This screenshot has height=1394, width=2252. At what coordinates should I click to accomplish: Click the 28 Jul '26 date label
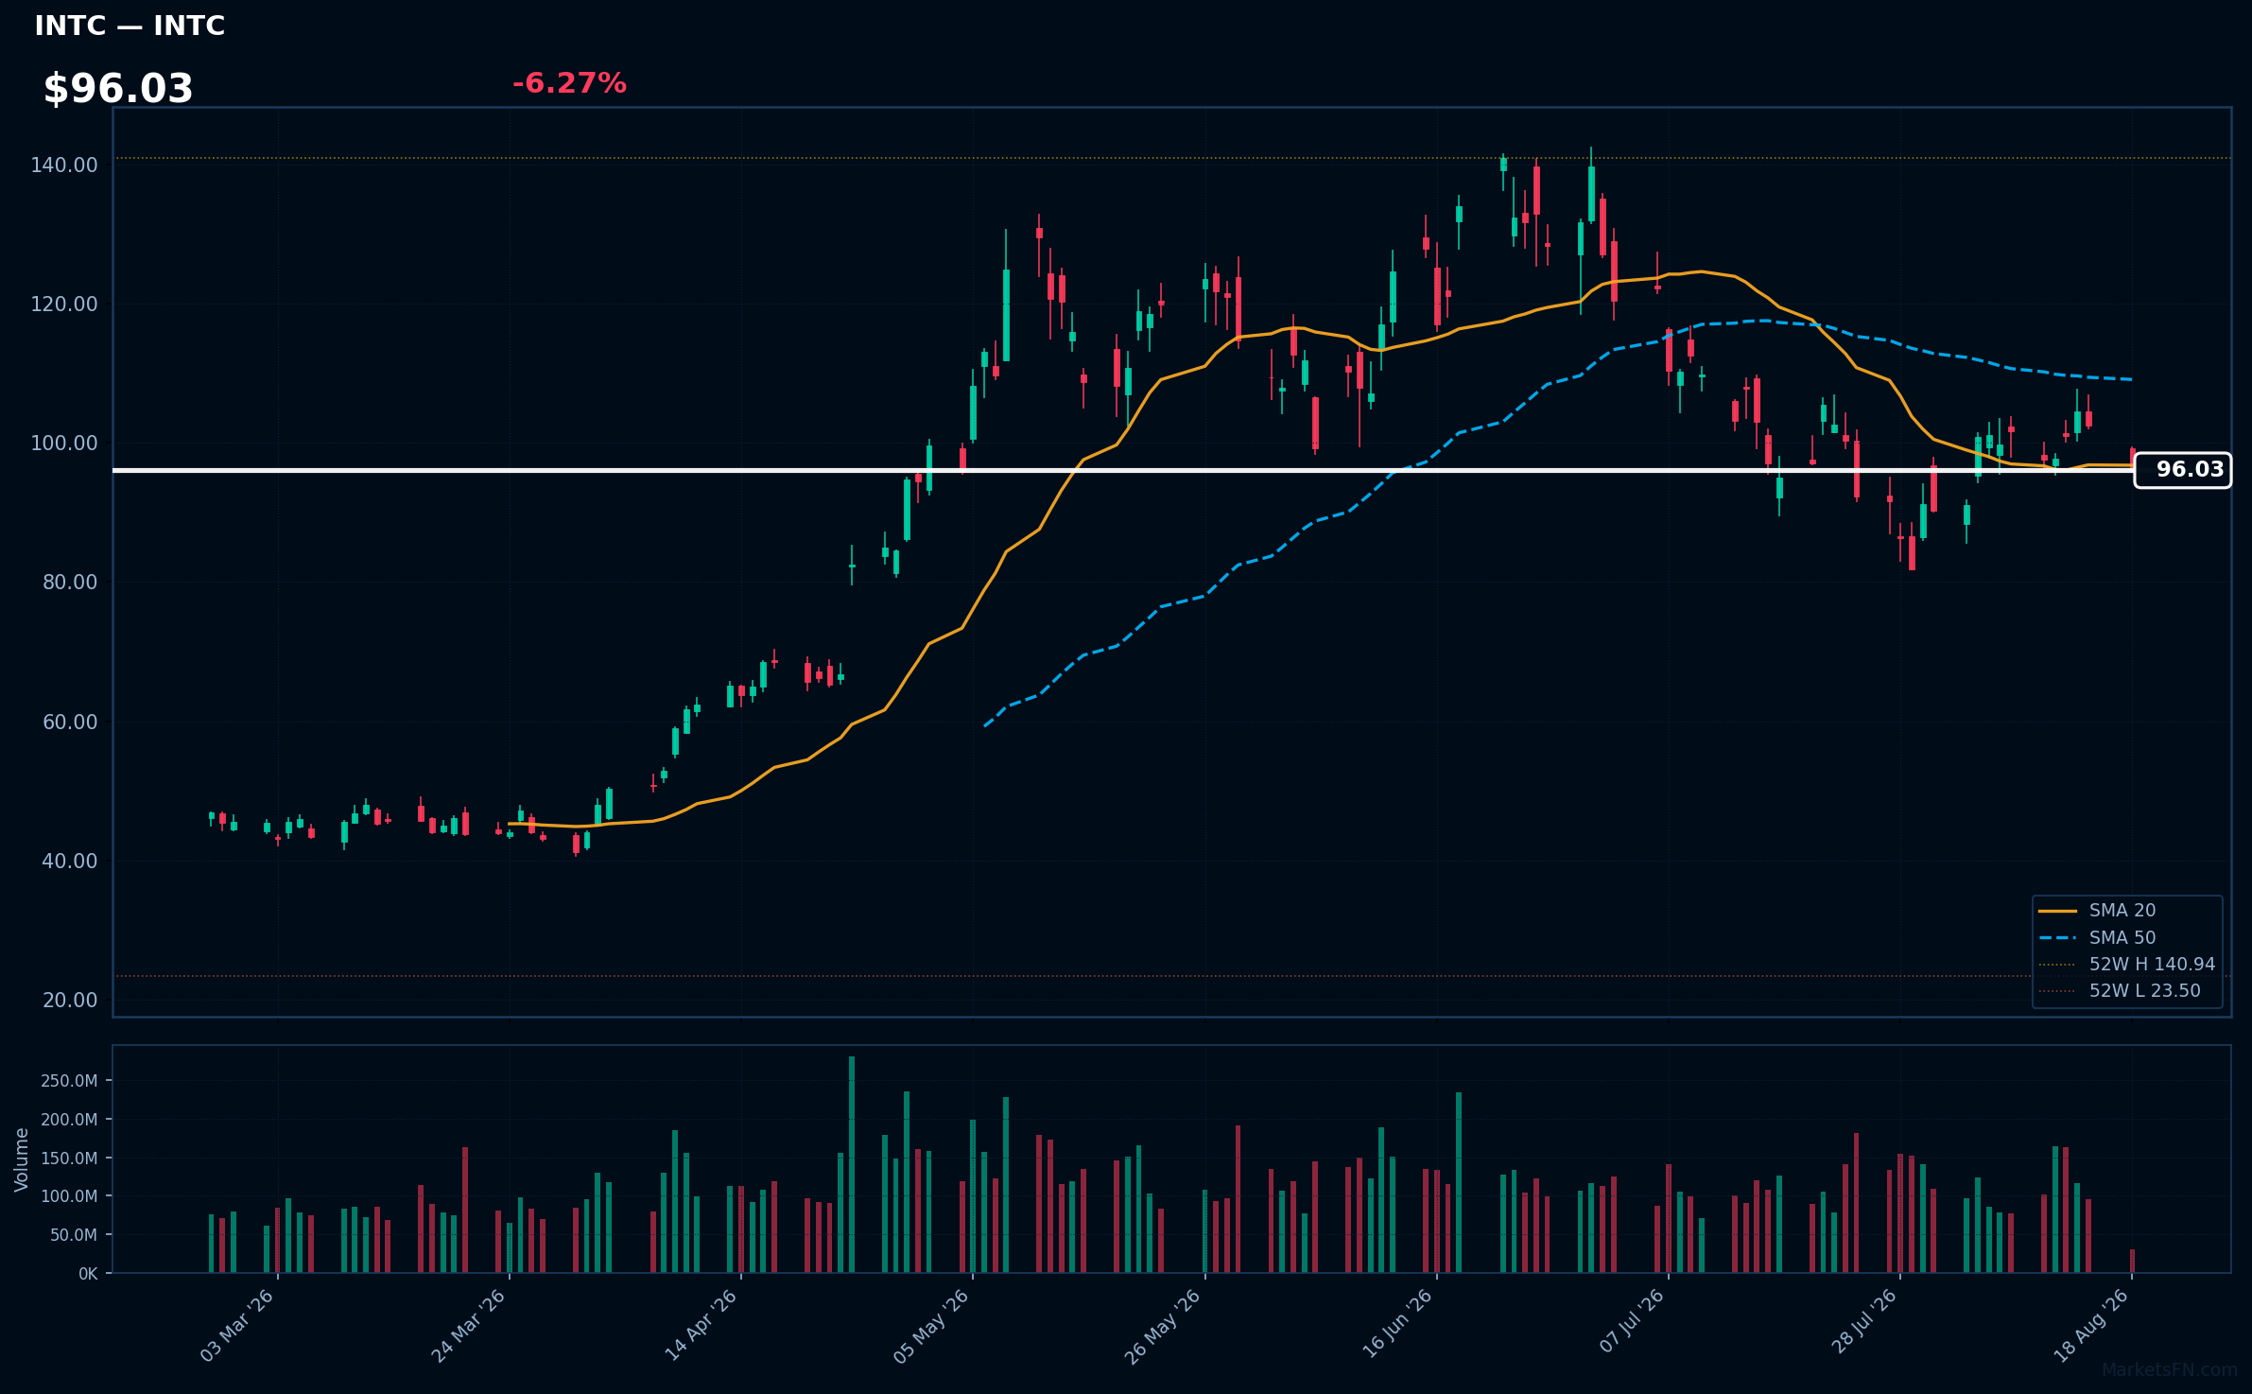pyautogui.click(x=1863, y=1322)
